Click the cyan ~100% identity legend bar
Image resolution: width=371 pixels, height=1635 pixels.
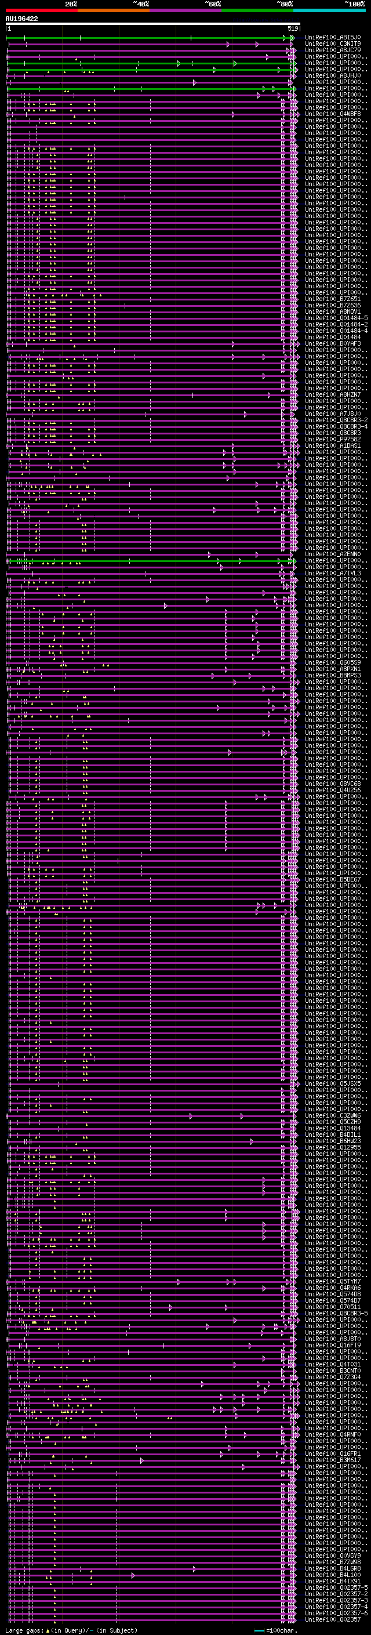click(x=329, y=10)
